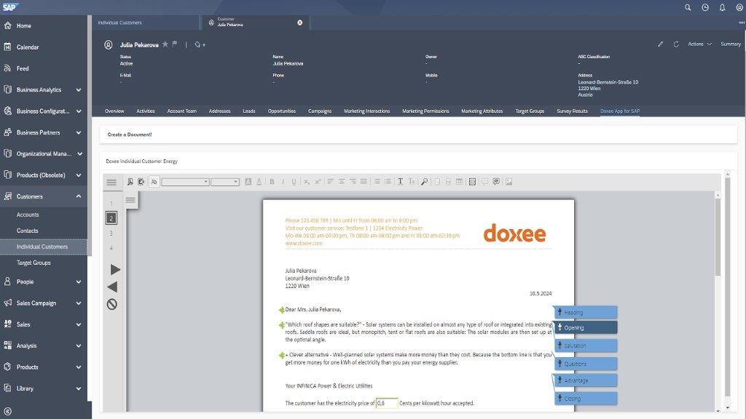Image resolution: width=746 pixels, height=419 pixels.
Task: Go back with left arrow button
Action: (112, 287)
